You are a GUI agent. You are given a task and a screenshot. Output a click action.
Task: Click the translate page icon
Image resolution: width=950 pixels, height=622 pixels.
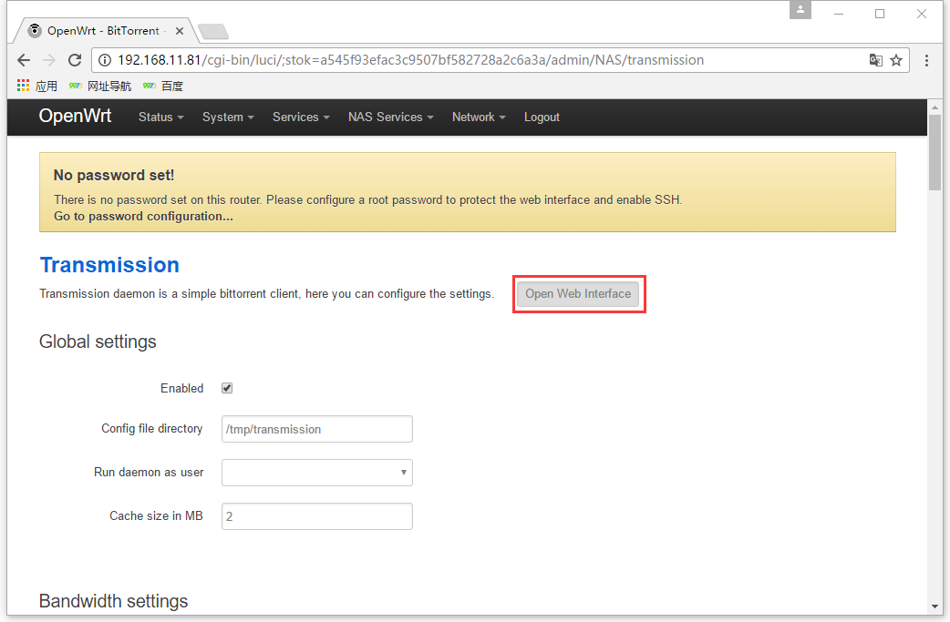click(x=875, y=60)
